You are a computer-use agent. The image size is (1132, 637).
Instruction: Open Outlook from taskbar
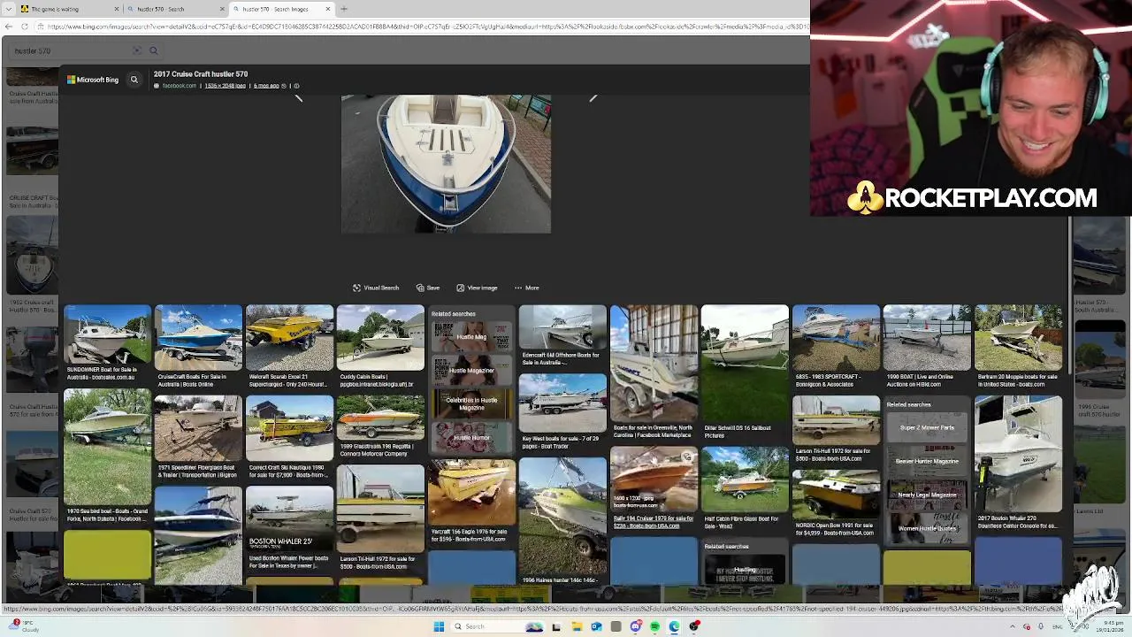[596, 626]
